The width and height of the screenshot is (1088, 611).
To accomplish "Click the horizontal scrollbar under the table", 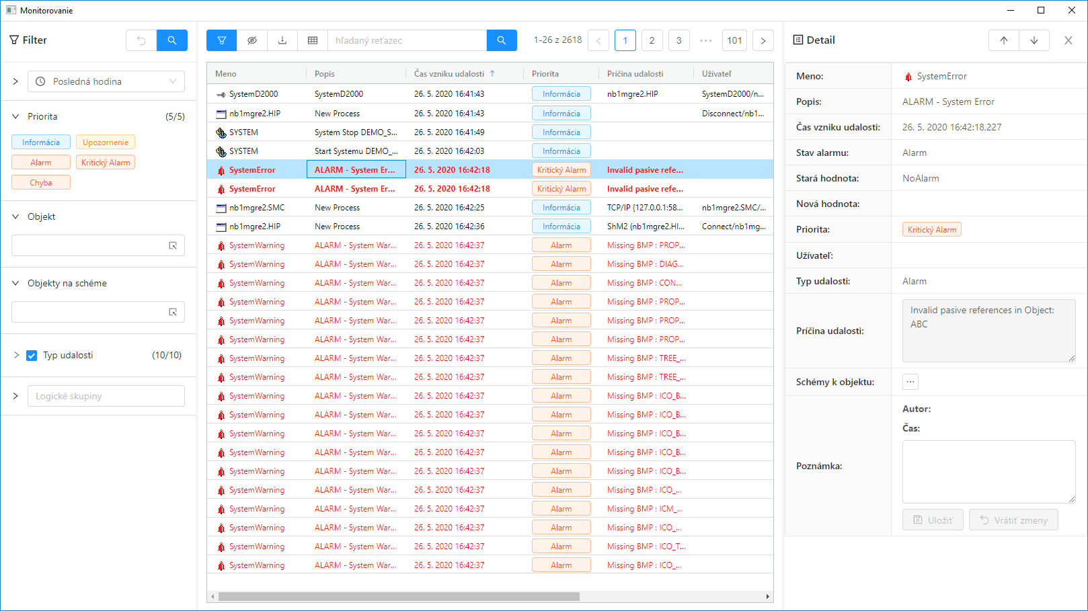I will click(x=399, y=596).
